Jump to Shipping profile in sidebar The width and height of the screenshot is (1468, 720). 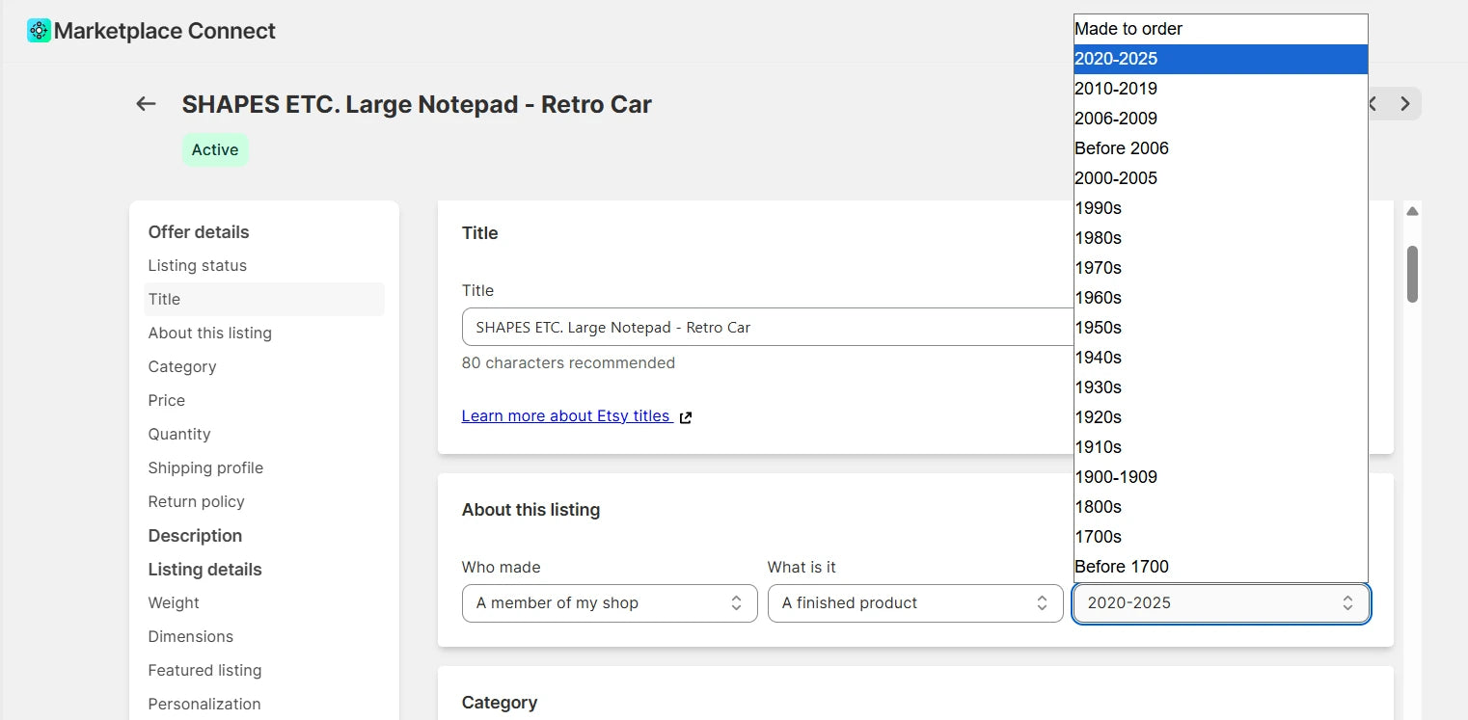coord(205,468)
